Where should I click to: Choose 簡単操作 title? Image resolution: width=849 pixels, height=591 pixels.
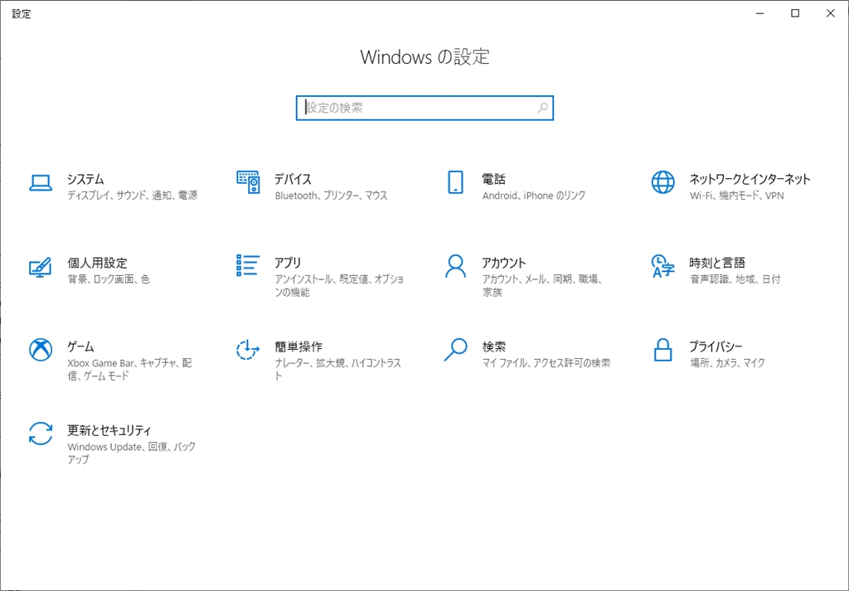pyautogui.click(x=298, y=346)
